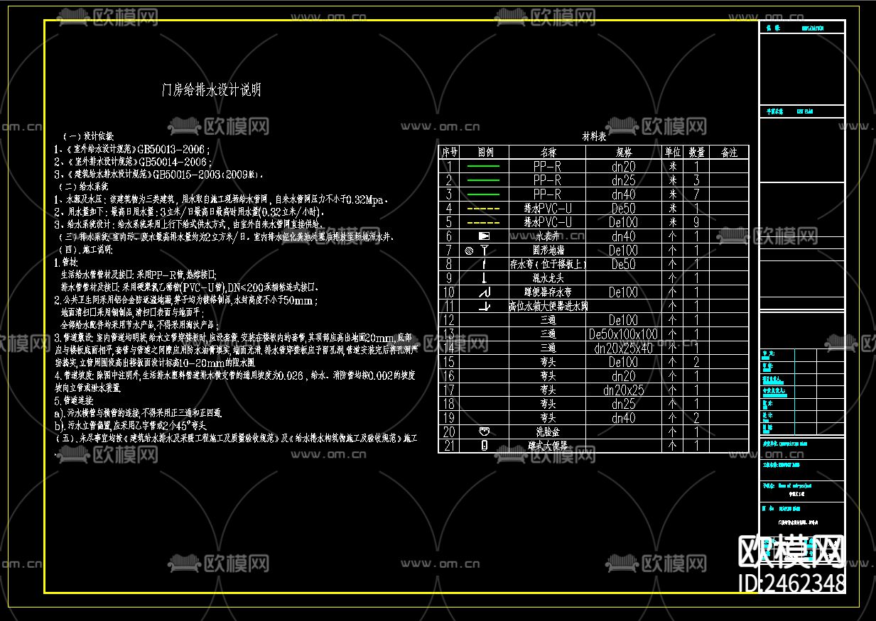
Task: Select the green line legend in row 1
Action: tap(483, 166)
